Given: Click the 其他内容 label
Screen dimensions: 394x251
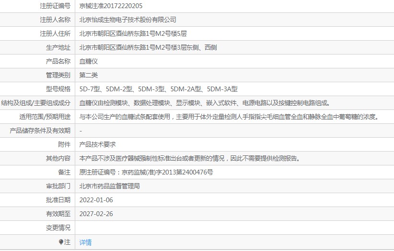Looking at the screenshot, I should (x=58, y=158).
